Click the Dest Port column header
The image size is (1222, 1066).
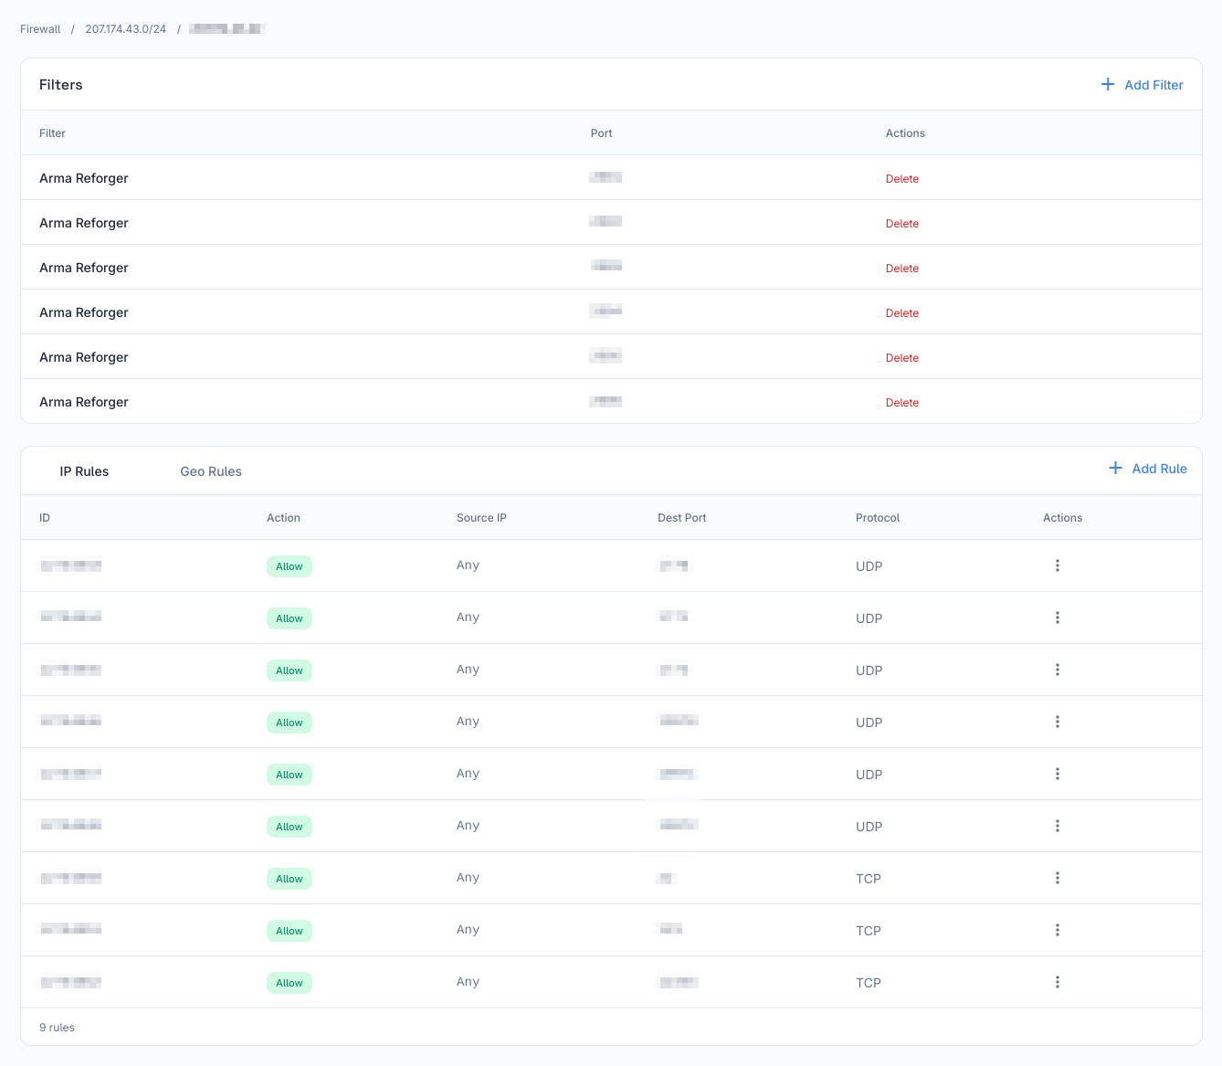click(x=682, y=518)
